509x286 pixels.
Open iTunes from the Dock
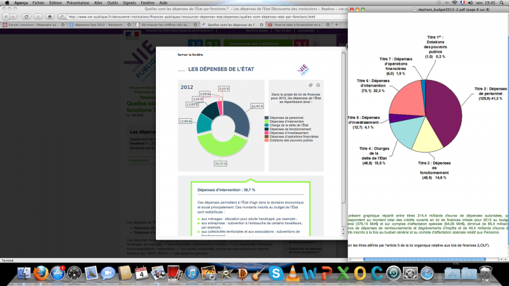tap(191, 273)
